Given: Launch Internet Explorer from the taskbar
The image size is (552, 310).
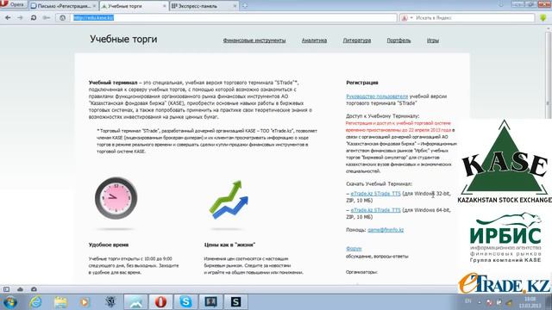Looking at the screenshot, I should tap(35, 302).
